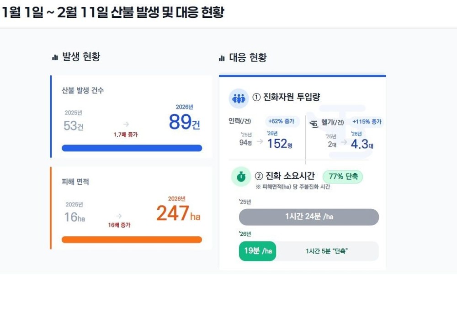
Task: Select the 2026년 247ha figure
Action: point(178,213)
